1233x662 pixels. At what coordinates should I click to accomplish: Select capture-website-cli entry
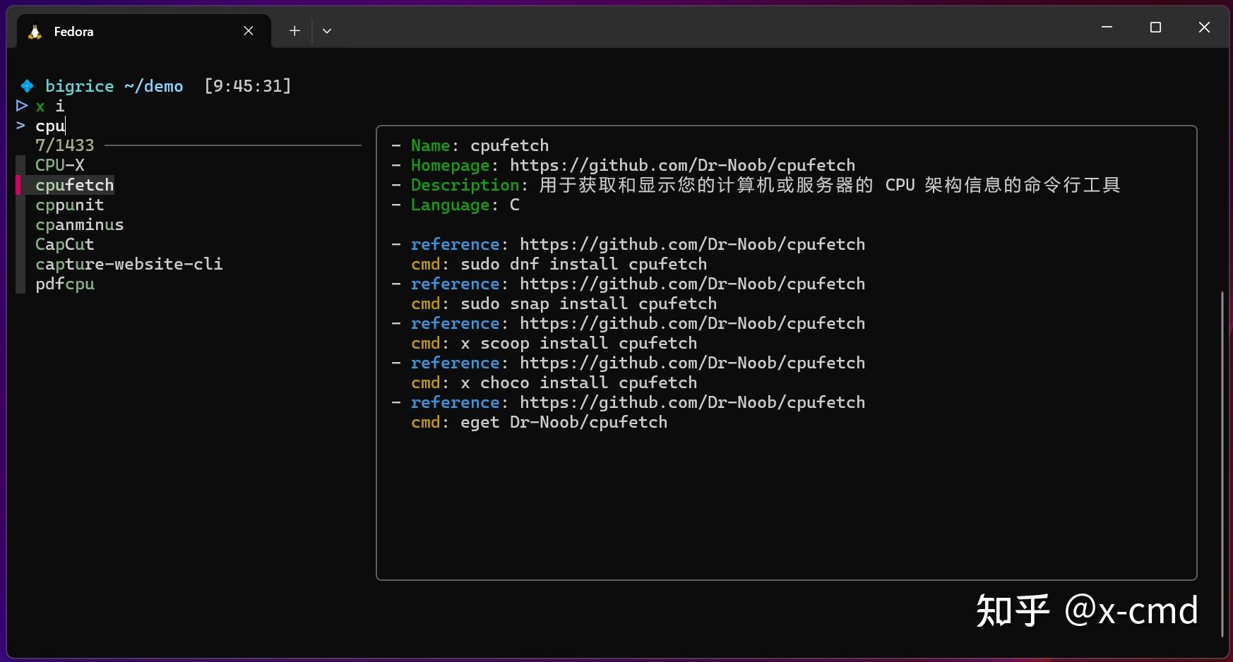[x=129, y=265]
